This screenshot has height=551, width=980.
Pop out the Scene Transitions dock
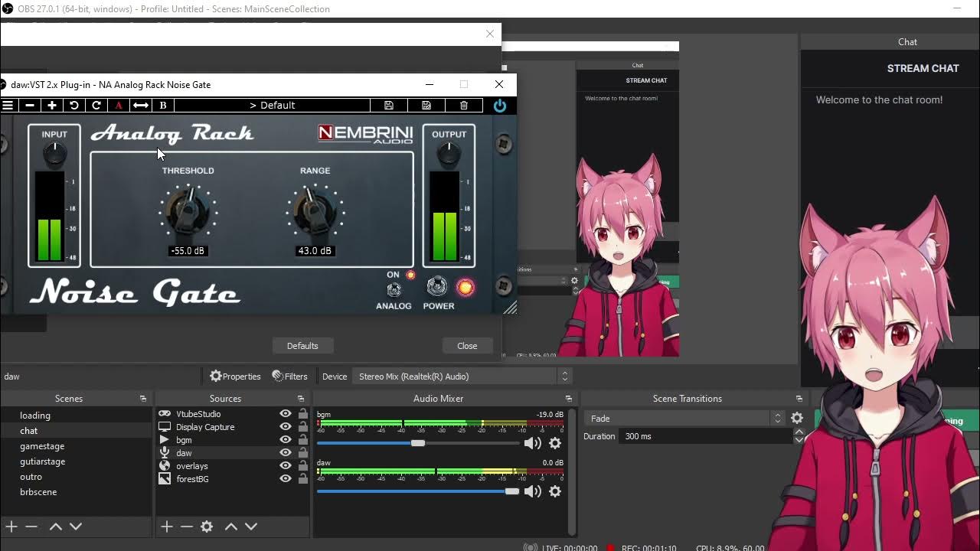point(799,399)
